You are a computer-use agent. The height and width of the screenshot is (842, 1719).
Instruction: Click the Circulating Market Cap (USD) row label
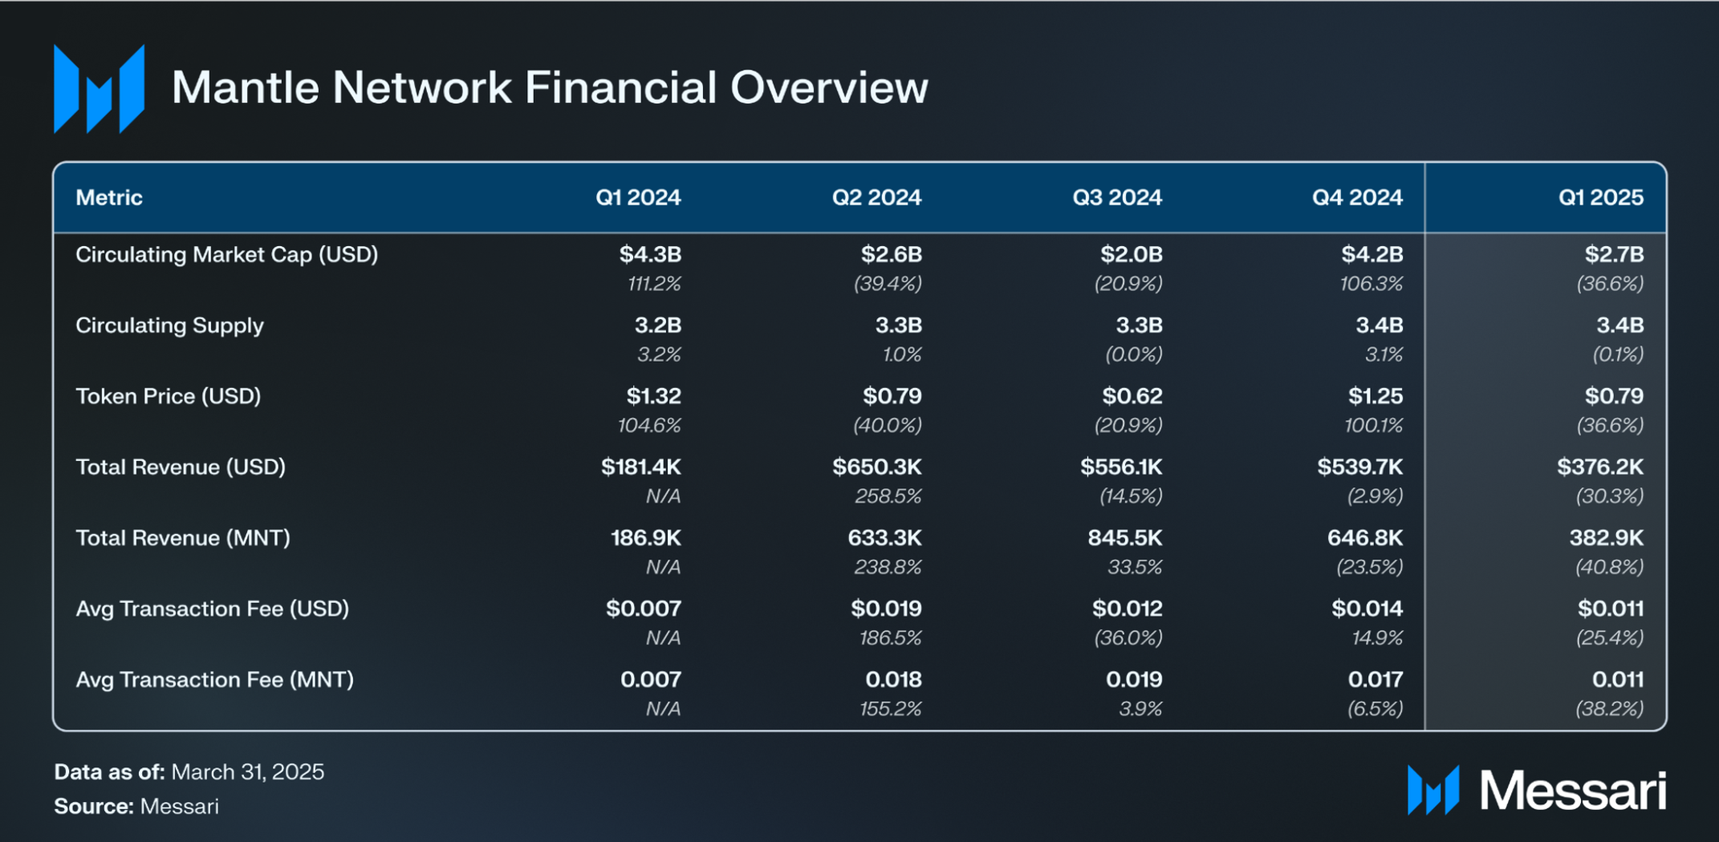pyautogui.click(x=227, y=255)
